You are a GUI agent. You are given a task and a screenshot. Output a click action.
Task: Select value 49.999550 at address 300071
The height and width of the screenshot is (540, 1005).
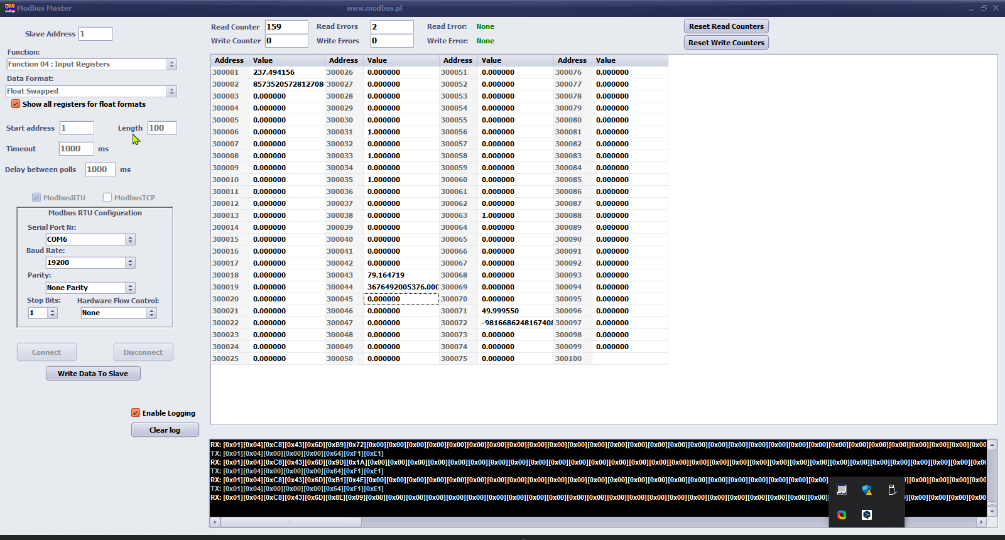pyautogui.click(x=516, y=311)
